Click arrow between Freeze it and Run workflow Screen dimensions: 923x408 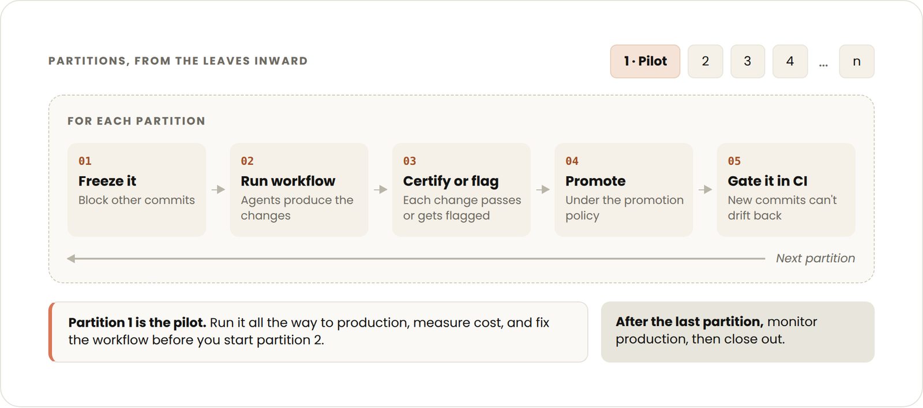coord(218,190)
